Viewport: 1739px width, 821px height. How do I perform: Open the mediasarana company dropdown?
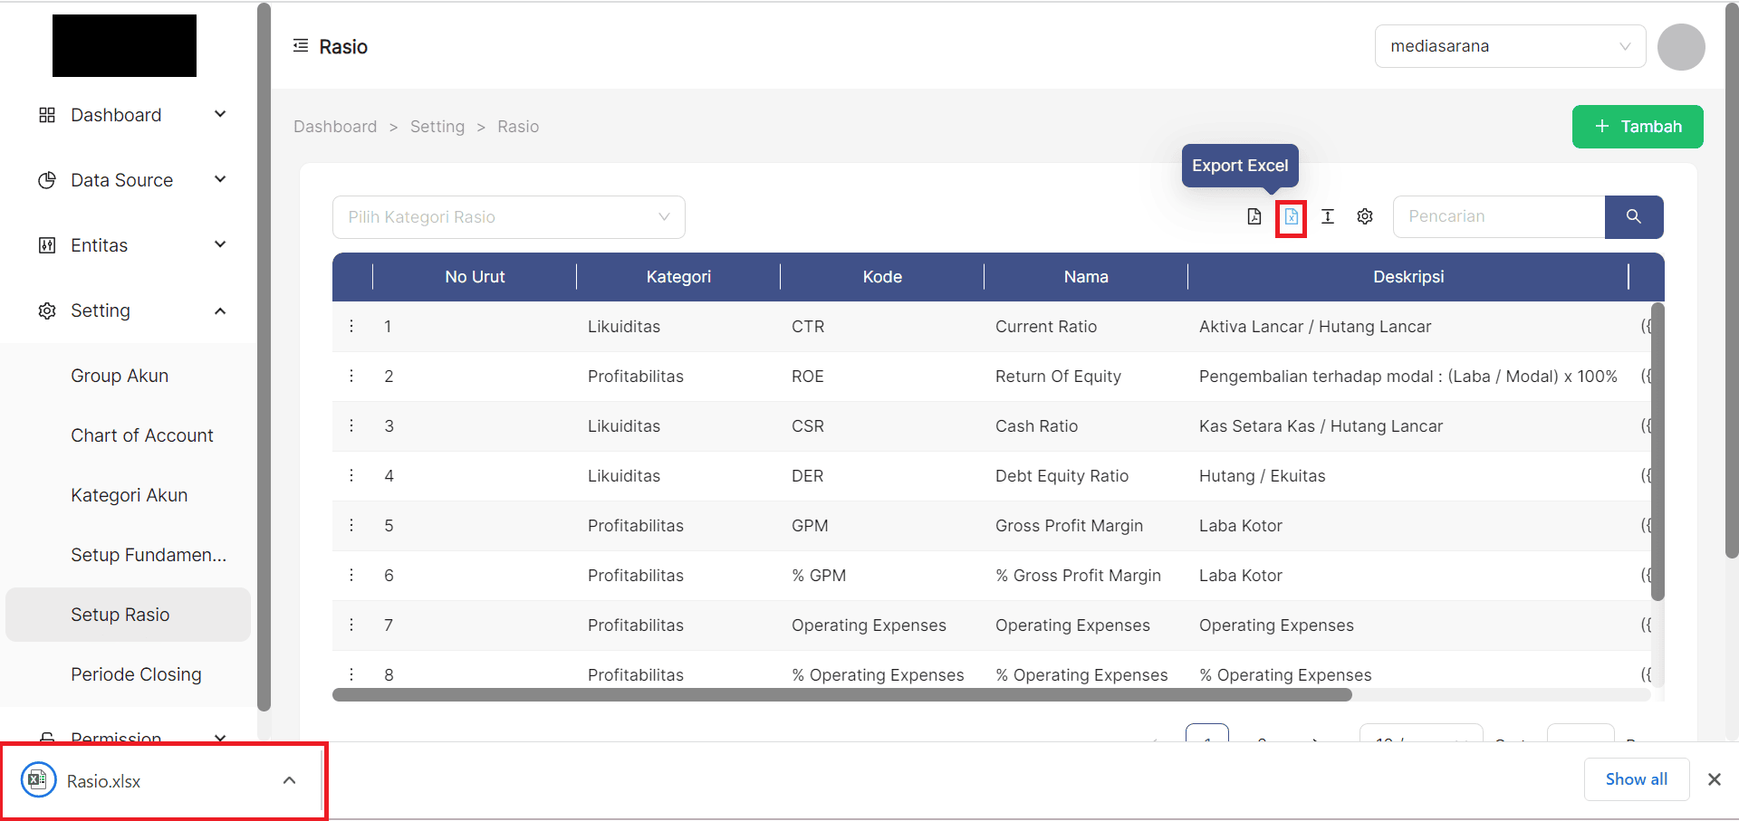(x=1509, y=46)
